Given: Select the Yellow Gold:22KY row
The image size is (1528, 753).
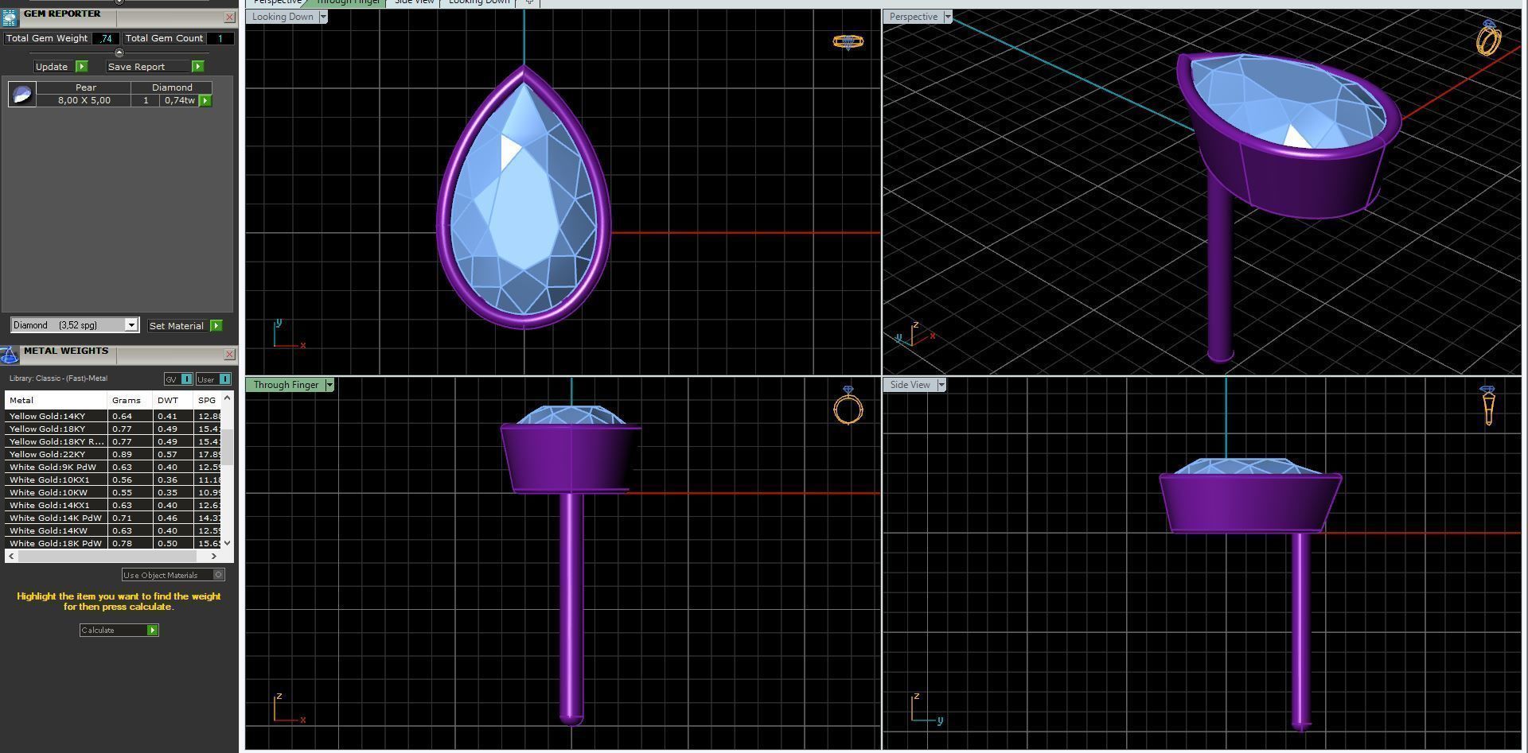Looking at the screenshot, I should [113, 454].
